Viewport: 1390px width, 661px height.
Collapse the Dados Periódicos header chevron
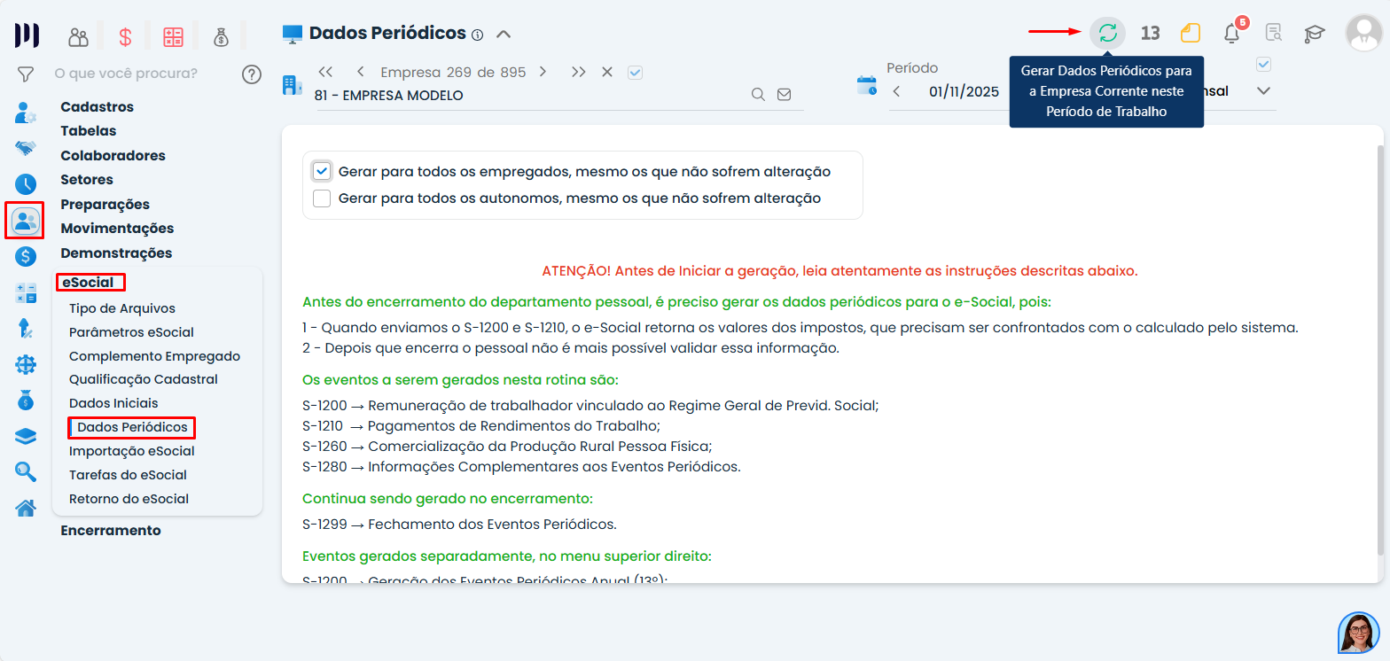point(504,35)
